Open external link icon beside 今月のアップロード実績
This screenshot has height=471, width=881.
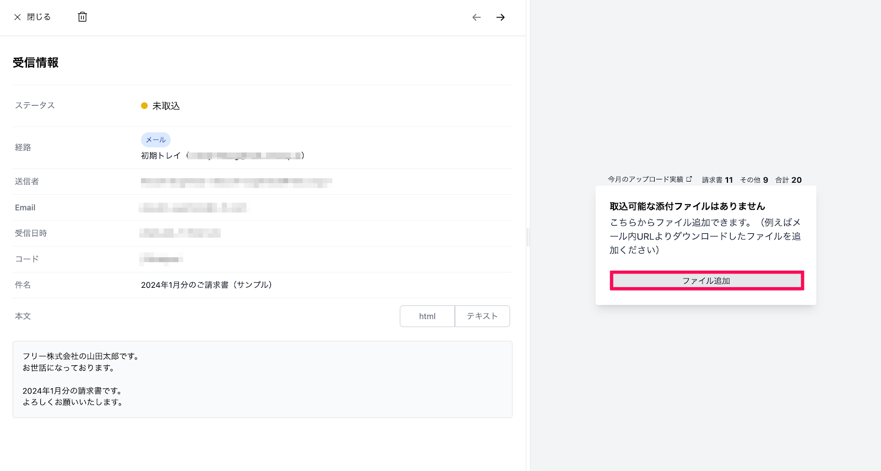[x=689, y=179]
